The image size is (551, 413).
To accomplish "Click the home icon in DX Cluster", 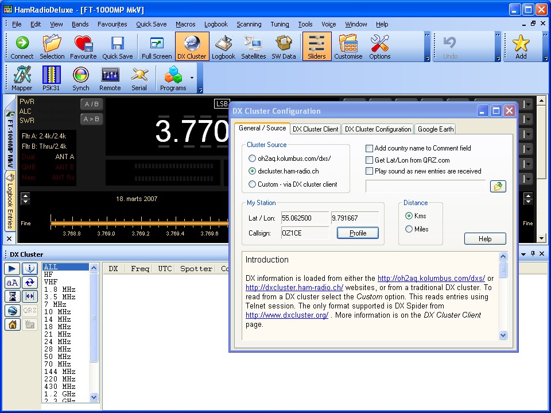I will pos(12,325).
